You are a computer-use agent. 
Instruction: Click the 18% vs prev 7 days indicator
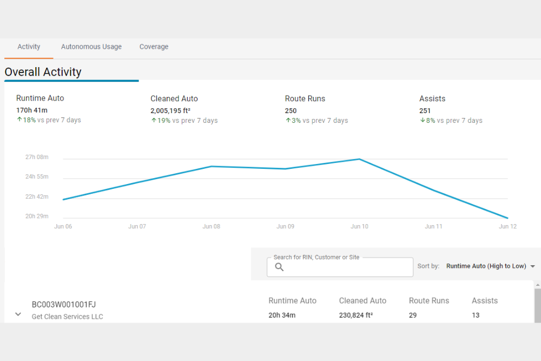(49, 120)
